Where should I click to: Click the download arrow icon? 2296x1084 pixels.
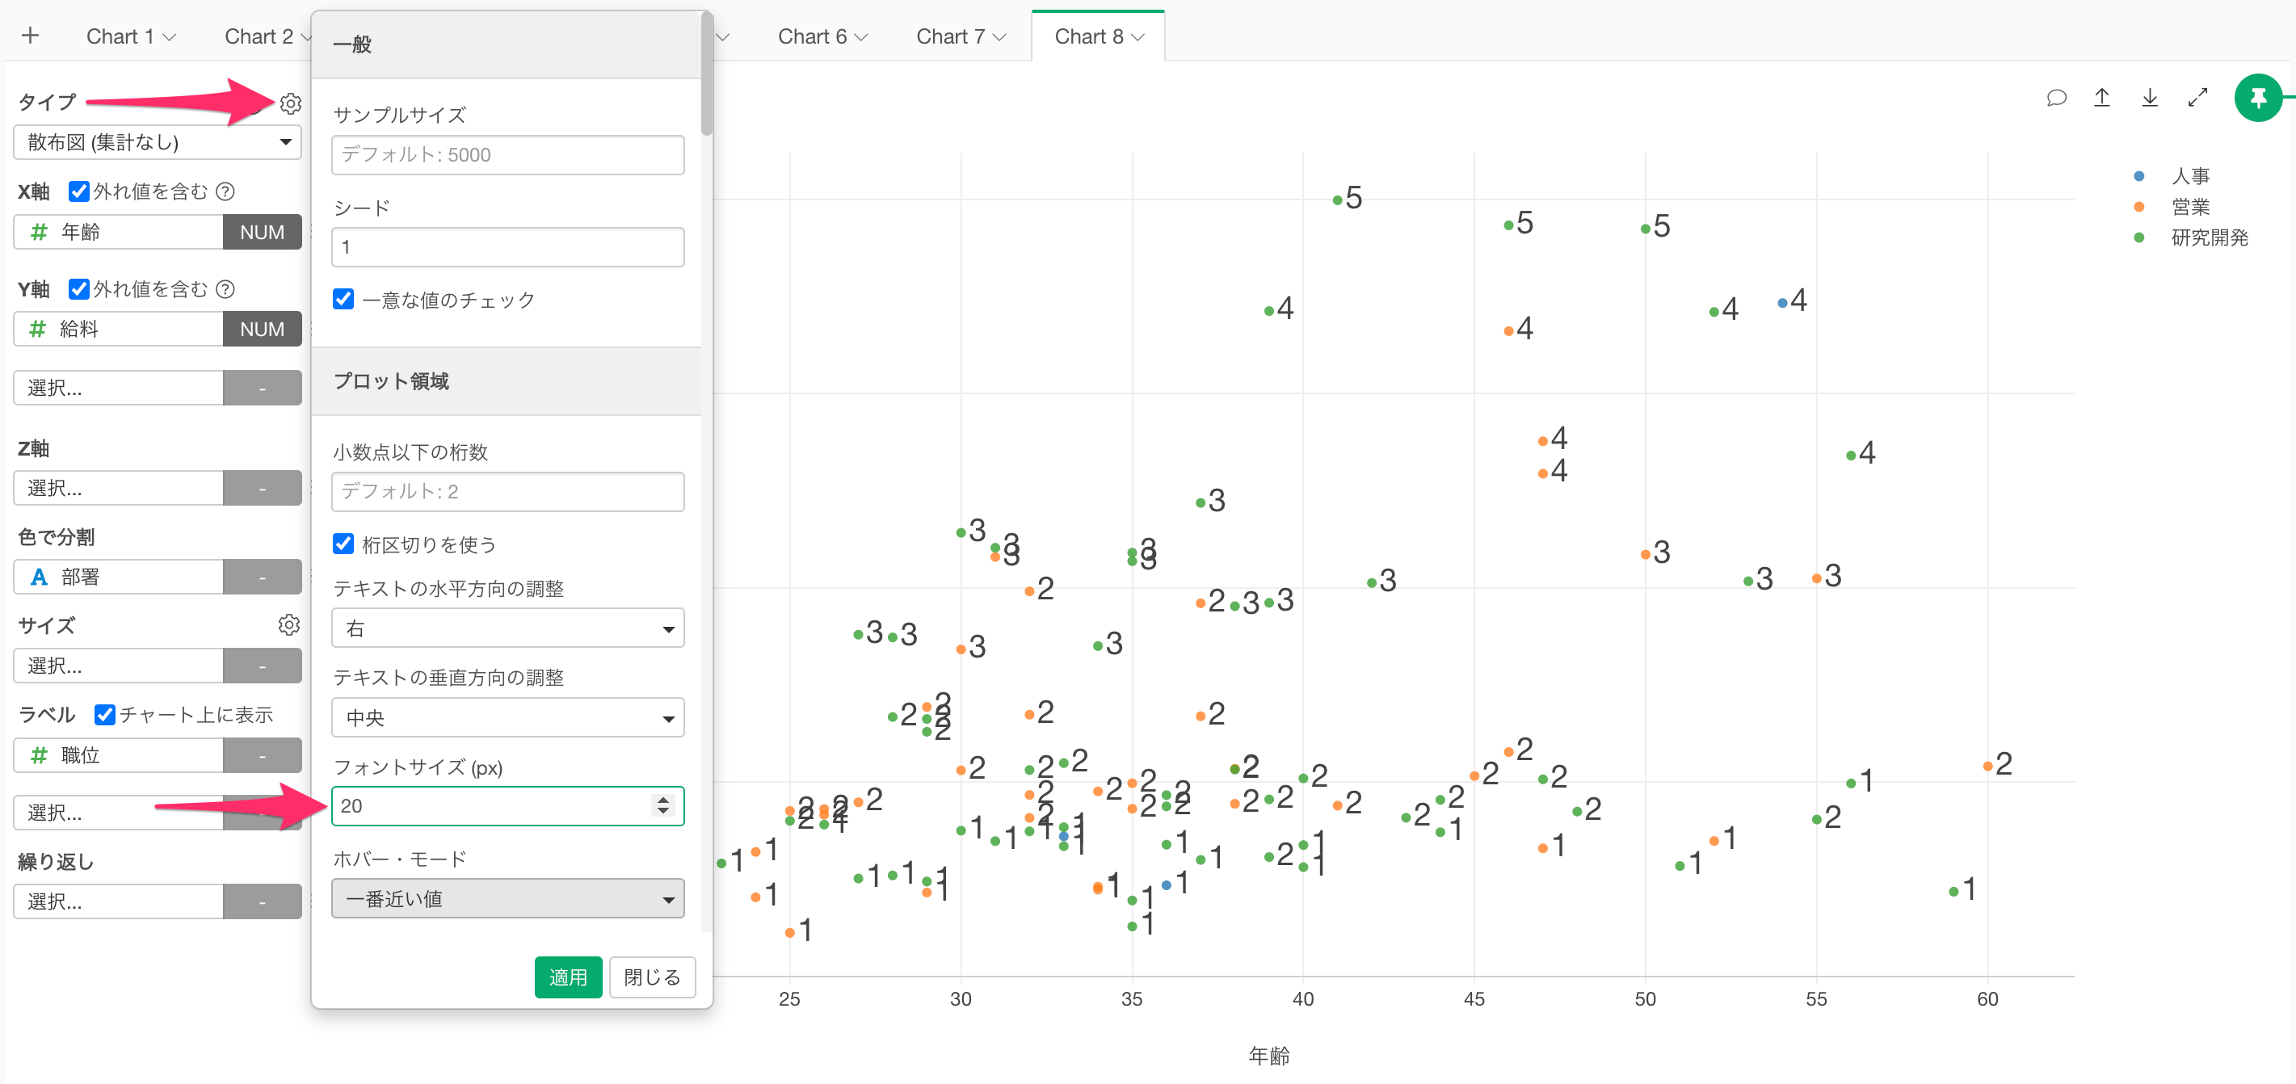click(2150, 98)
